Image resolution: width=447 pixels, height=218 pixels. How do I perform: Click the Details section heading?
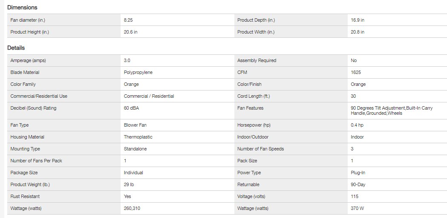coord(16,48)
